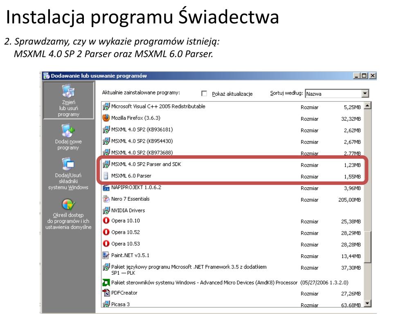Click the Nero 7 Essentials icon
The image size is (419, 314).
click(x=106, y=199)
